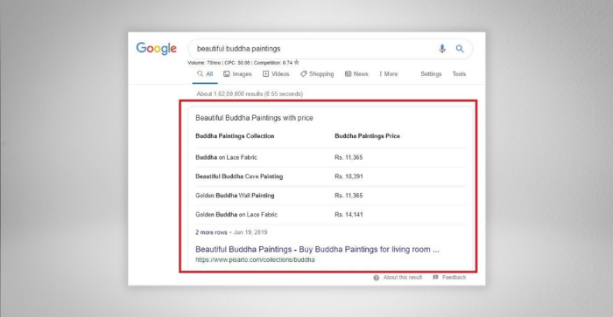Viewport: 613px width, 317px height.
Task: Click the Jun 19, 2019 date
Action: tap(250, 232)
